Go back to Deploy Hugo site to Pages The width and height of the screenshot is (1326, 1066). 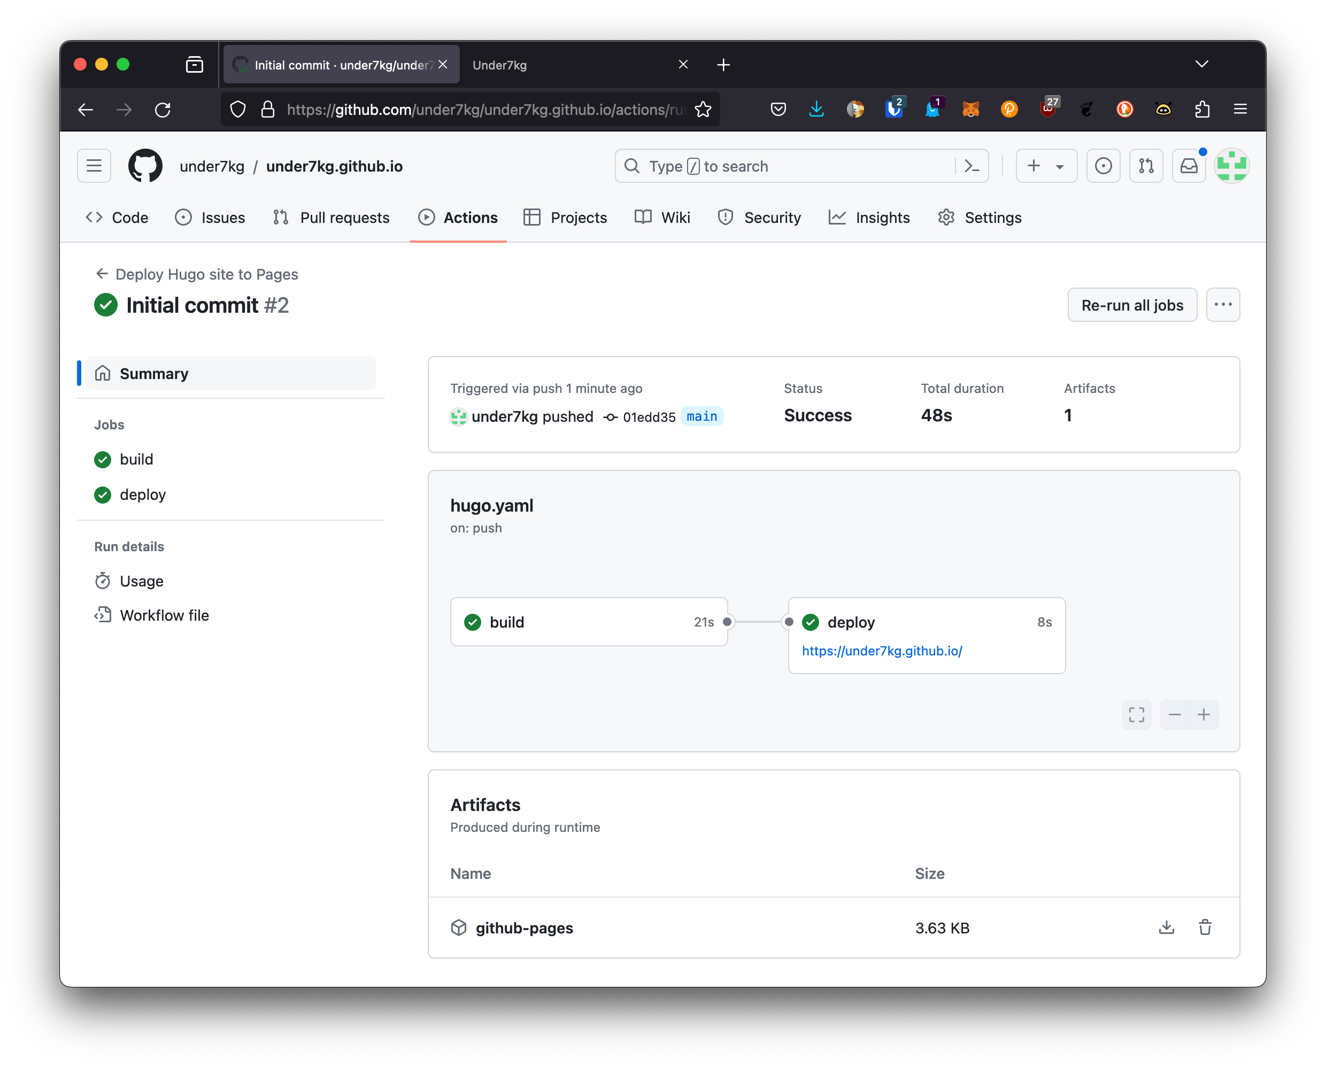point(197,274)
